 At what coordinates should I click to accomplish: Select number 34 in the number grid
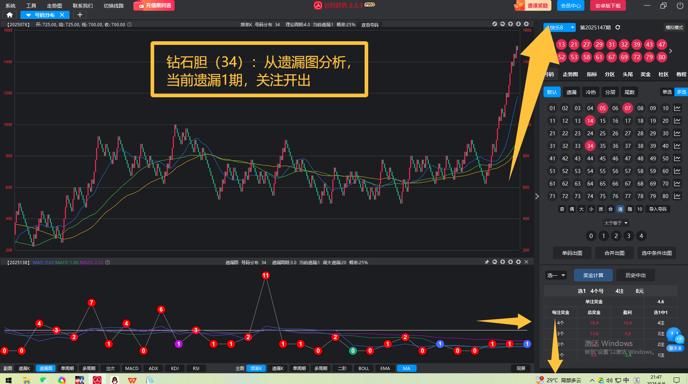590,146
